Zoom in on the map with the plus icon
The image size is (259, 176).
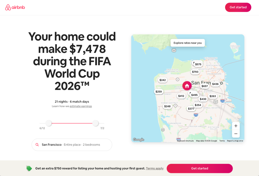coord(235,126)
